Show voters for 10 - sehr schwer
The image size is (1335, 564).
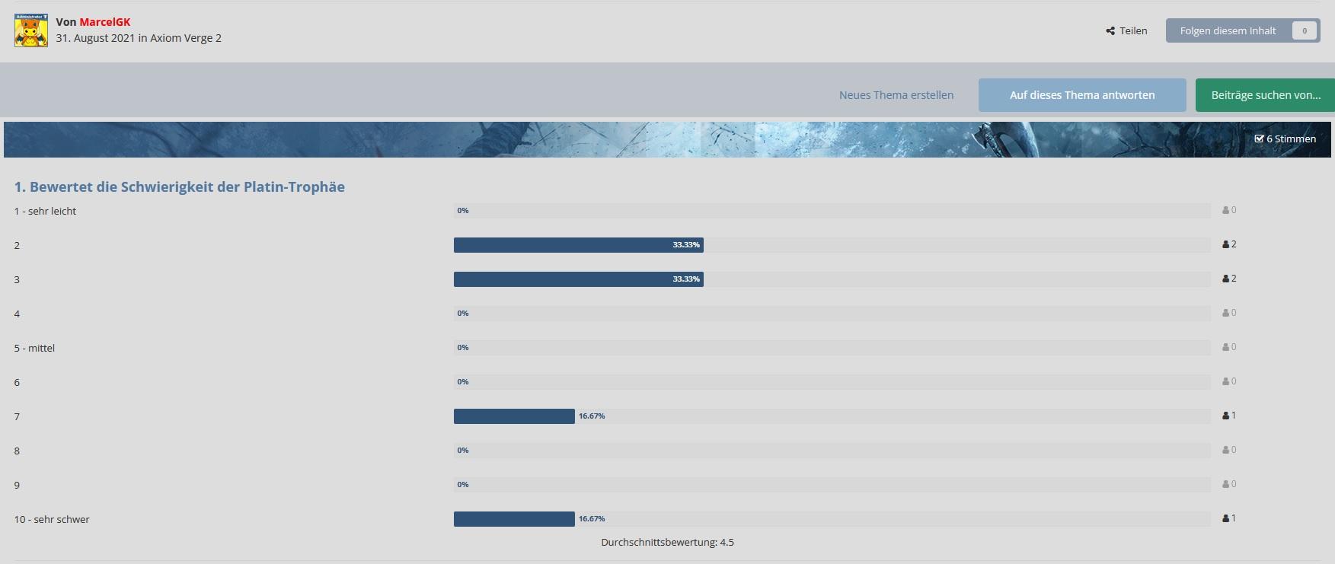click(x=1228, y=518)
